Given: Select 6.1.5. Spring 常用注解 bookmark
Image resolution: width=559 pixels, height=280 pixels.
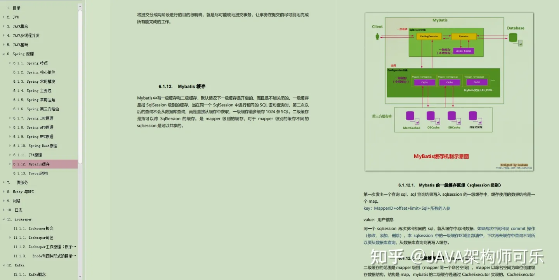Looking at the screenshot, I should click(x=34, y=100).
